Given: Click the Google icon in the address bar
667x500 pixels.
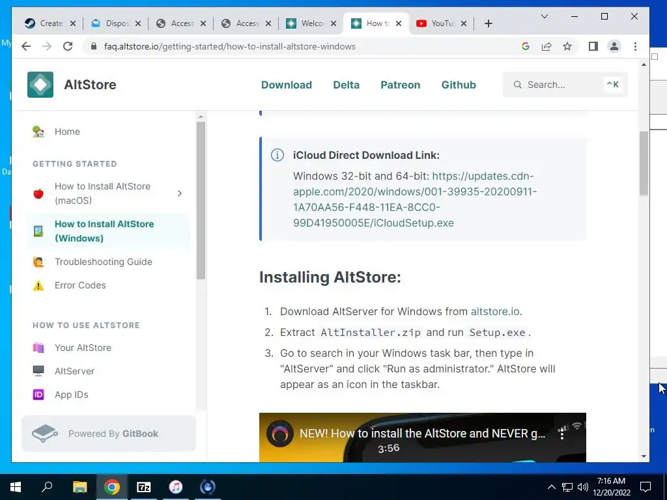Looking at the screenshot, I should tap(526, 46).
